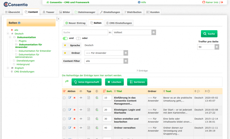Click the edit icon for Einführung row
Screen dimensions: 230x139
tap(70, 98)
